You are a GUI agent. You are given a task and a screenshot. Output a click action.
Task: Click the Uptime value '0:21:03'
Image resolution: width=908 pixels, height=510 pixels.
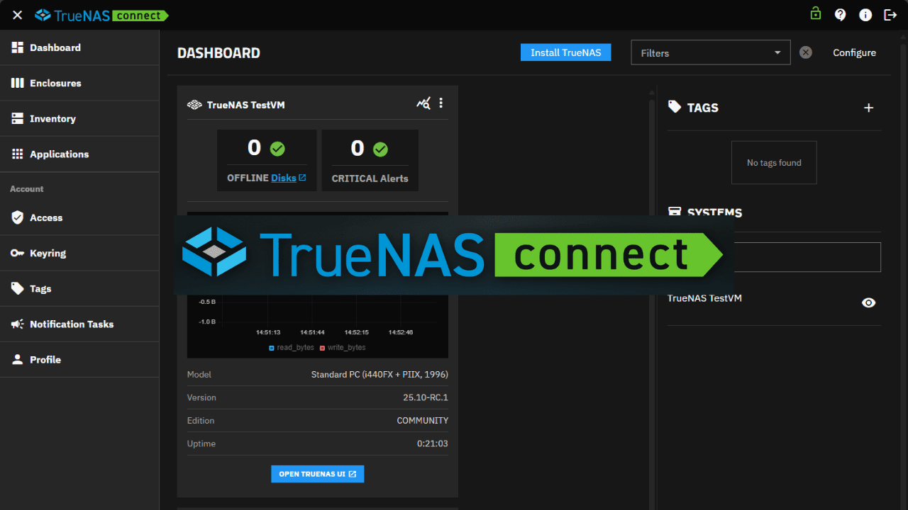pyautogui.click(x=433, y=443)
